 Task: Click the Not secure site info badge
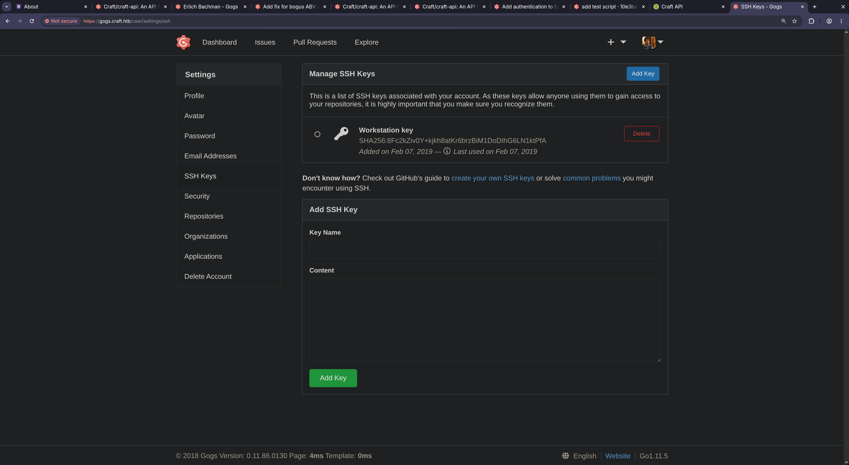coord(61,21)
